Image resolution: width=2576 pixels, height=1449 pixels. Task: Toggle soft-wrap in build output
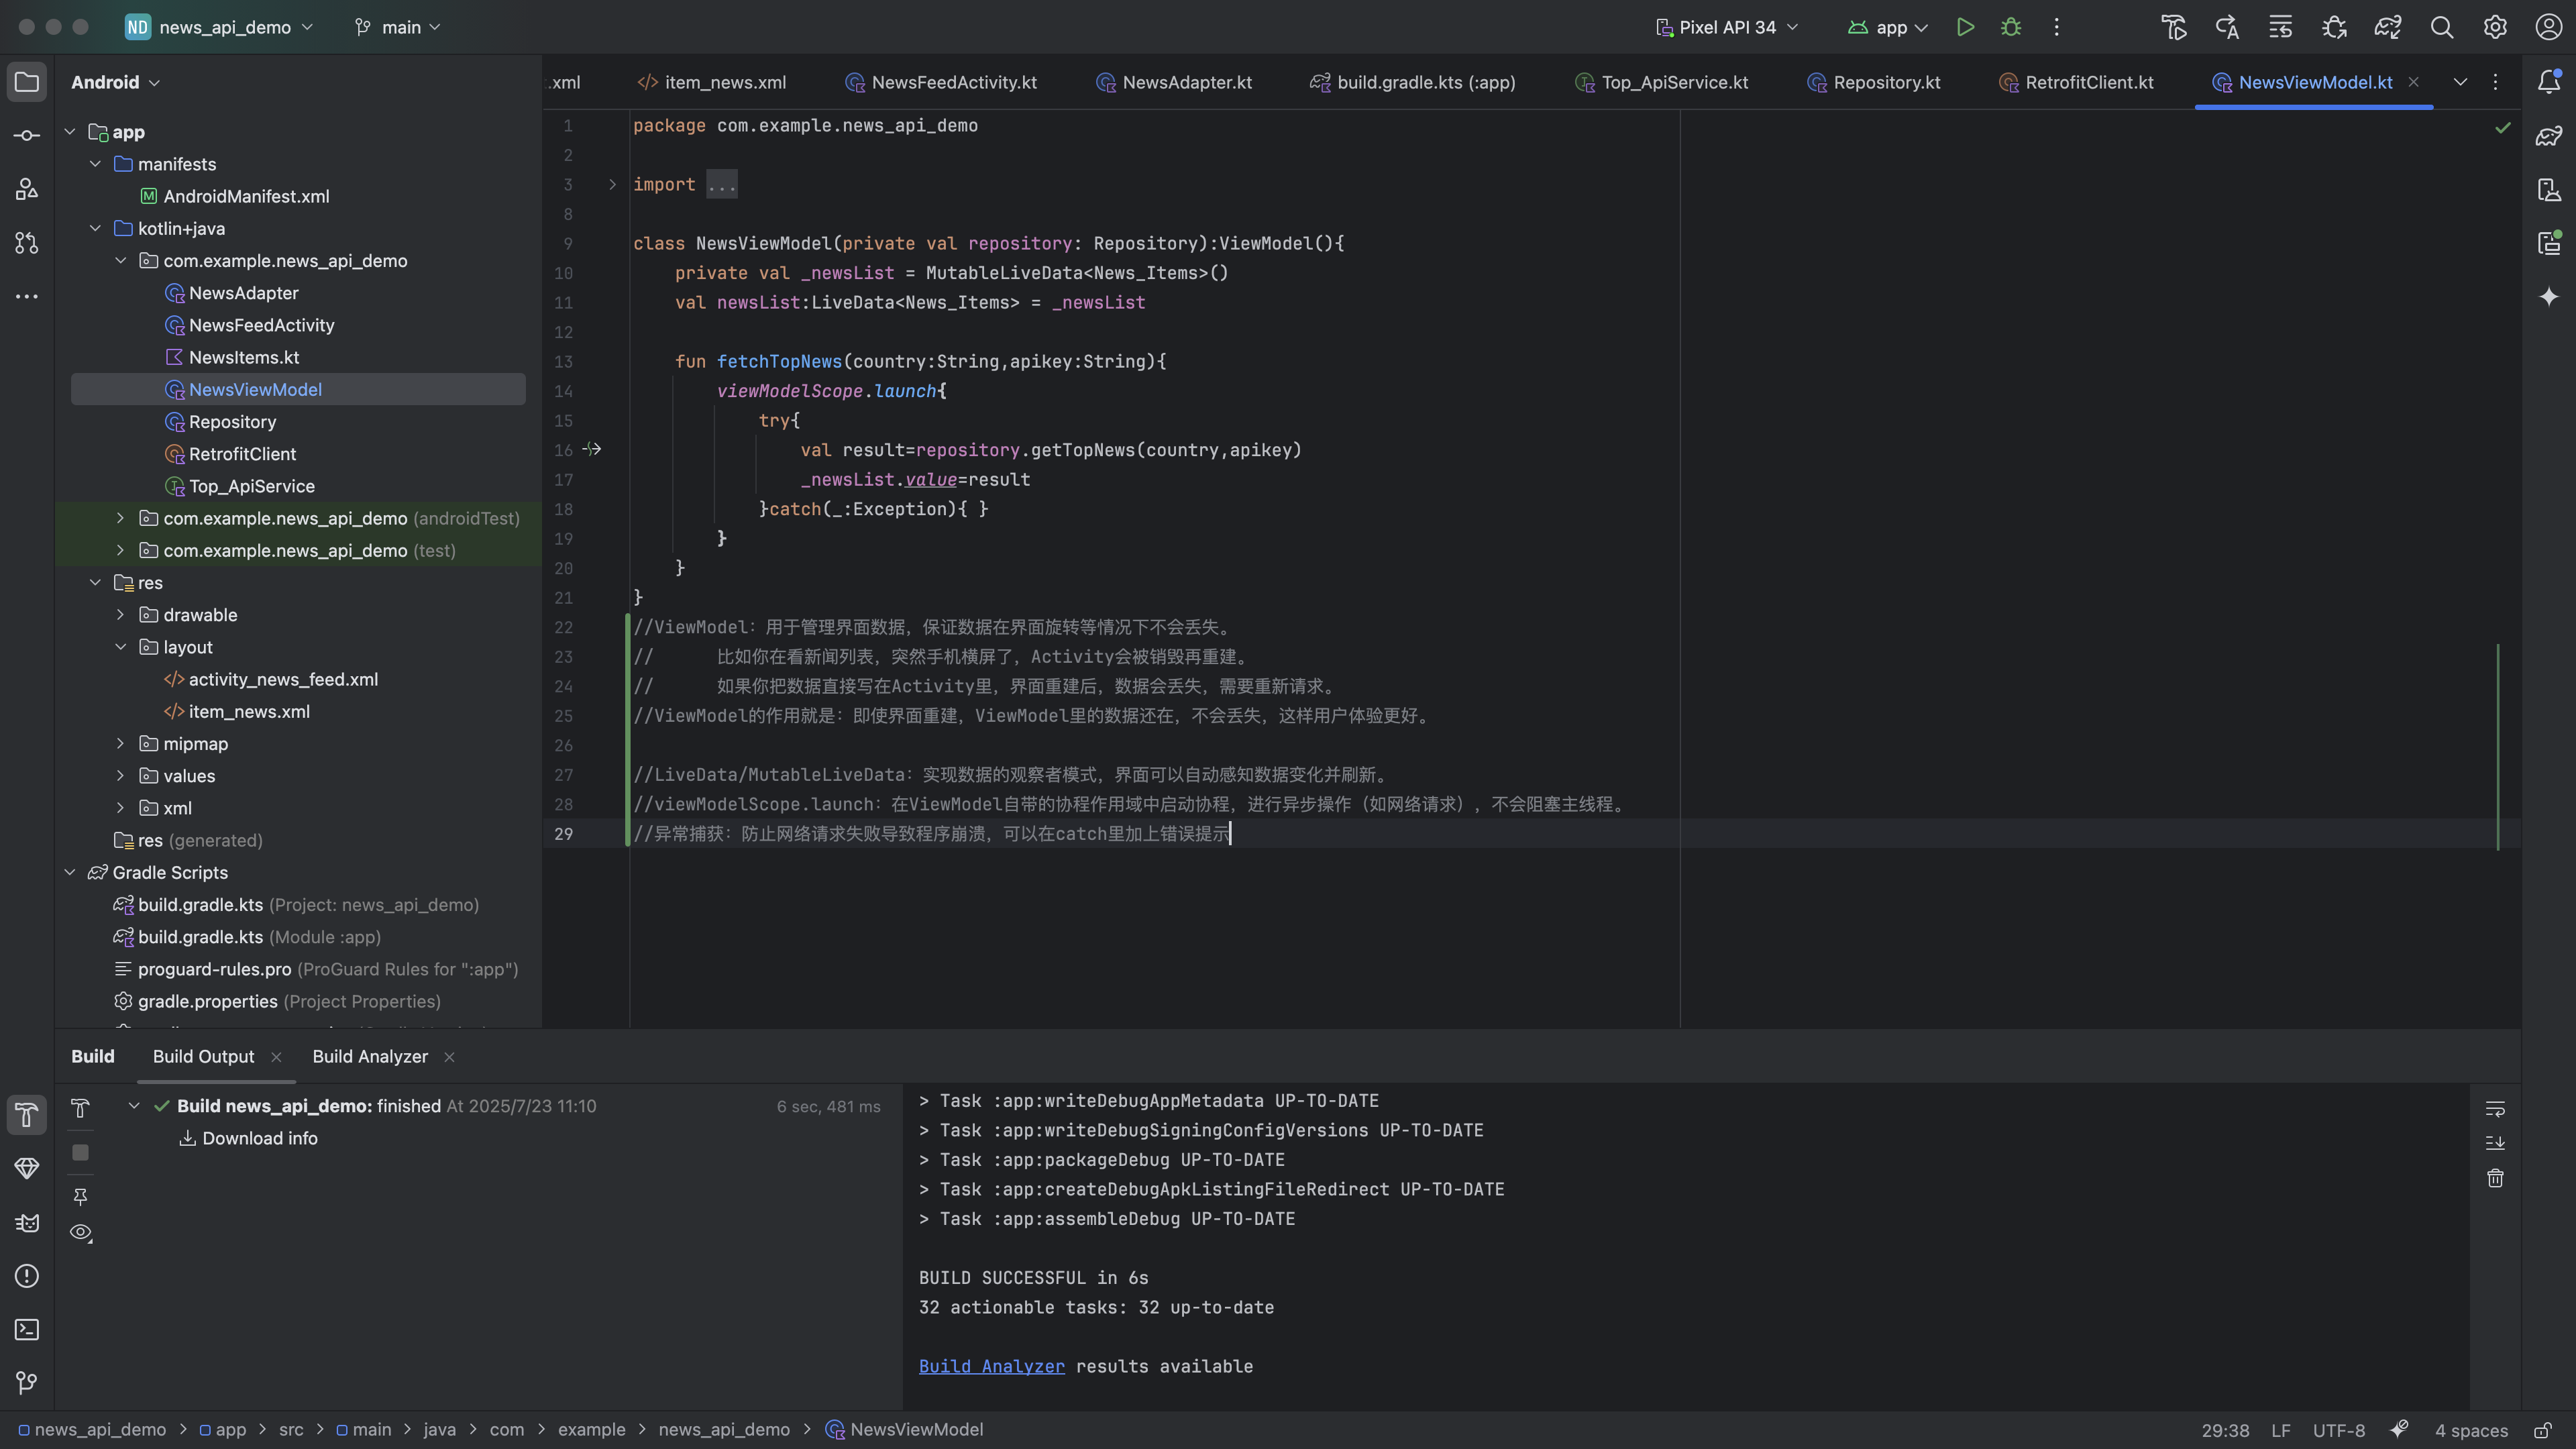click(x=2495, y=1109)
